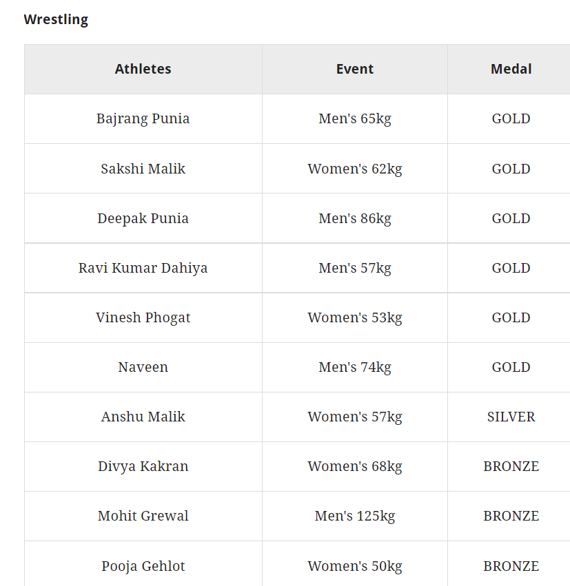Select the Women's 62kg event cell
This screenshot has width=570, height=586.
point(354,169)
